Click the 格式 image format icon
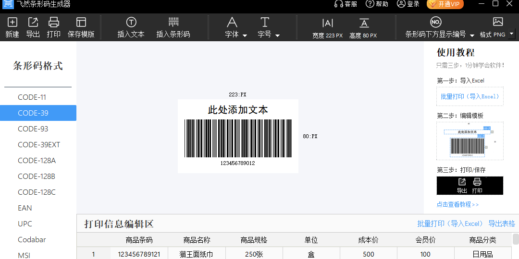The image size is (519, 259). tap(498, 22)
